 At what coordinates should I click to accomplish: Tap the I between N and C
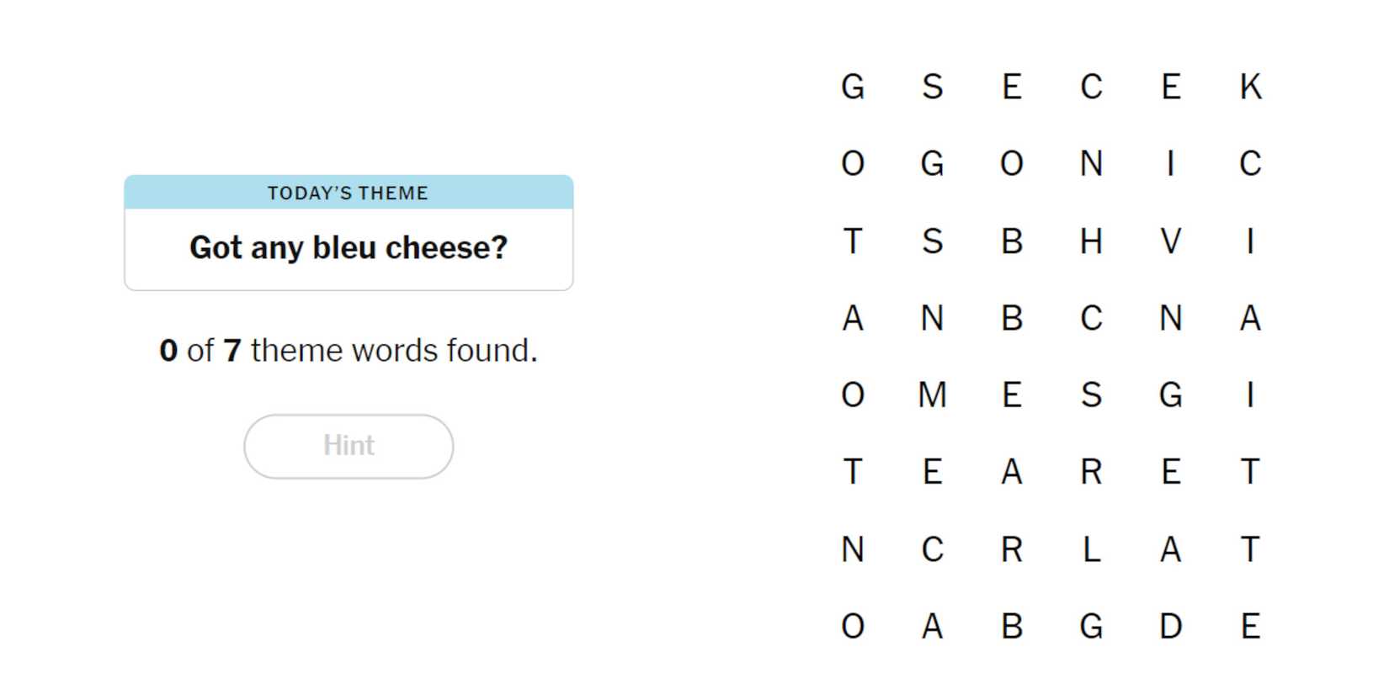pos(1170,164)
